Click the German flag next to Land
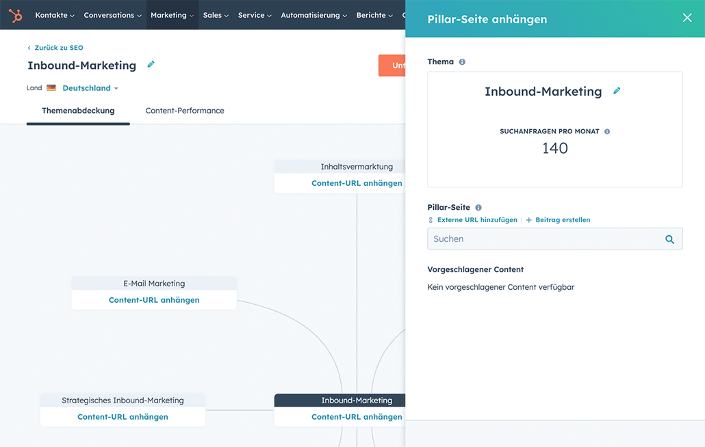This screenshot has height=447, width=705. [x=50, y=87]
